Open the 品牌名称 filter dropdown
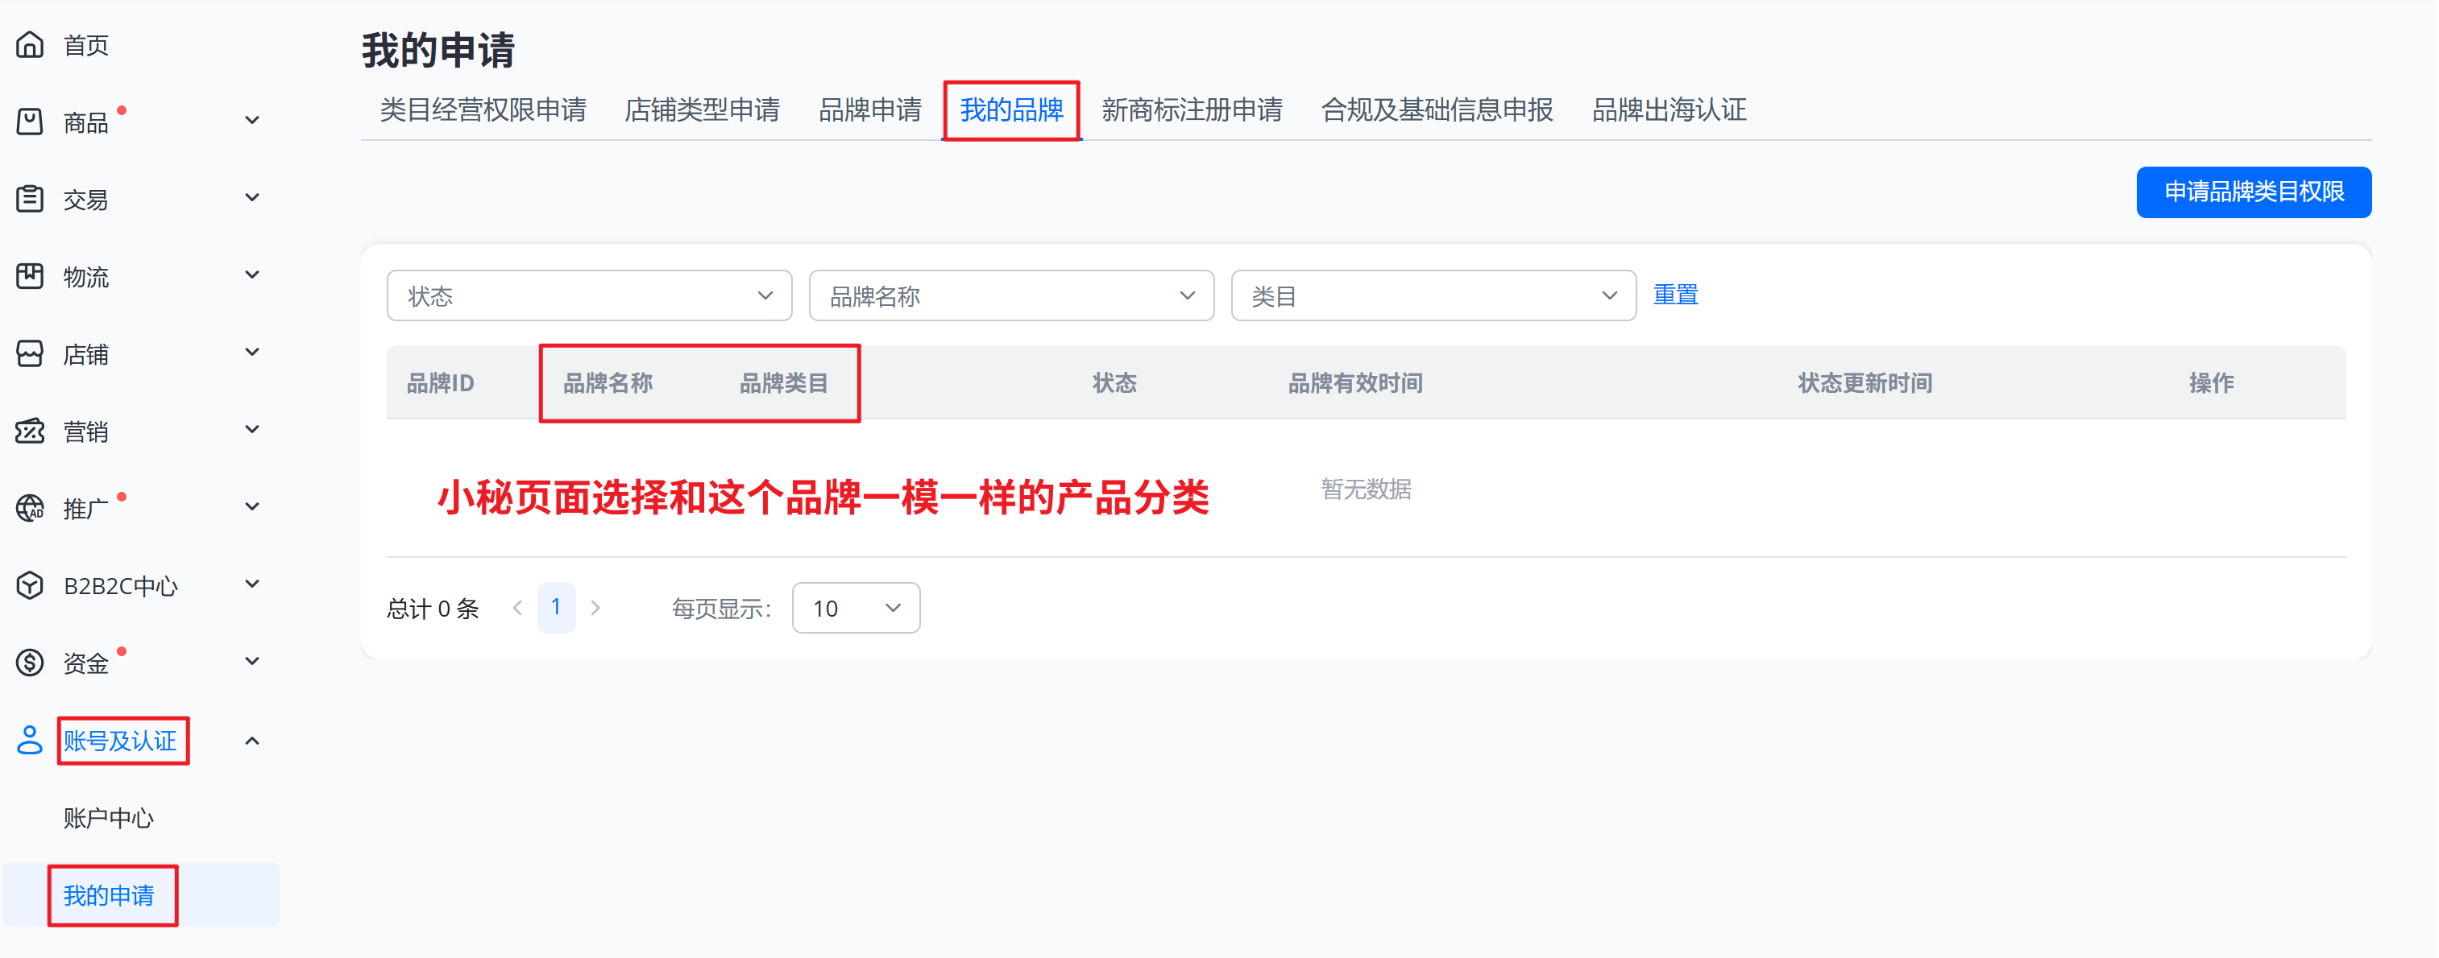Viewport: 2439px width, 958px height. (x=1011, y=296)
